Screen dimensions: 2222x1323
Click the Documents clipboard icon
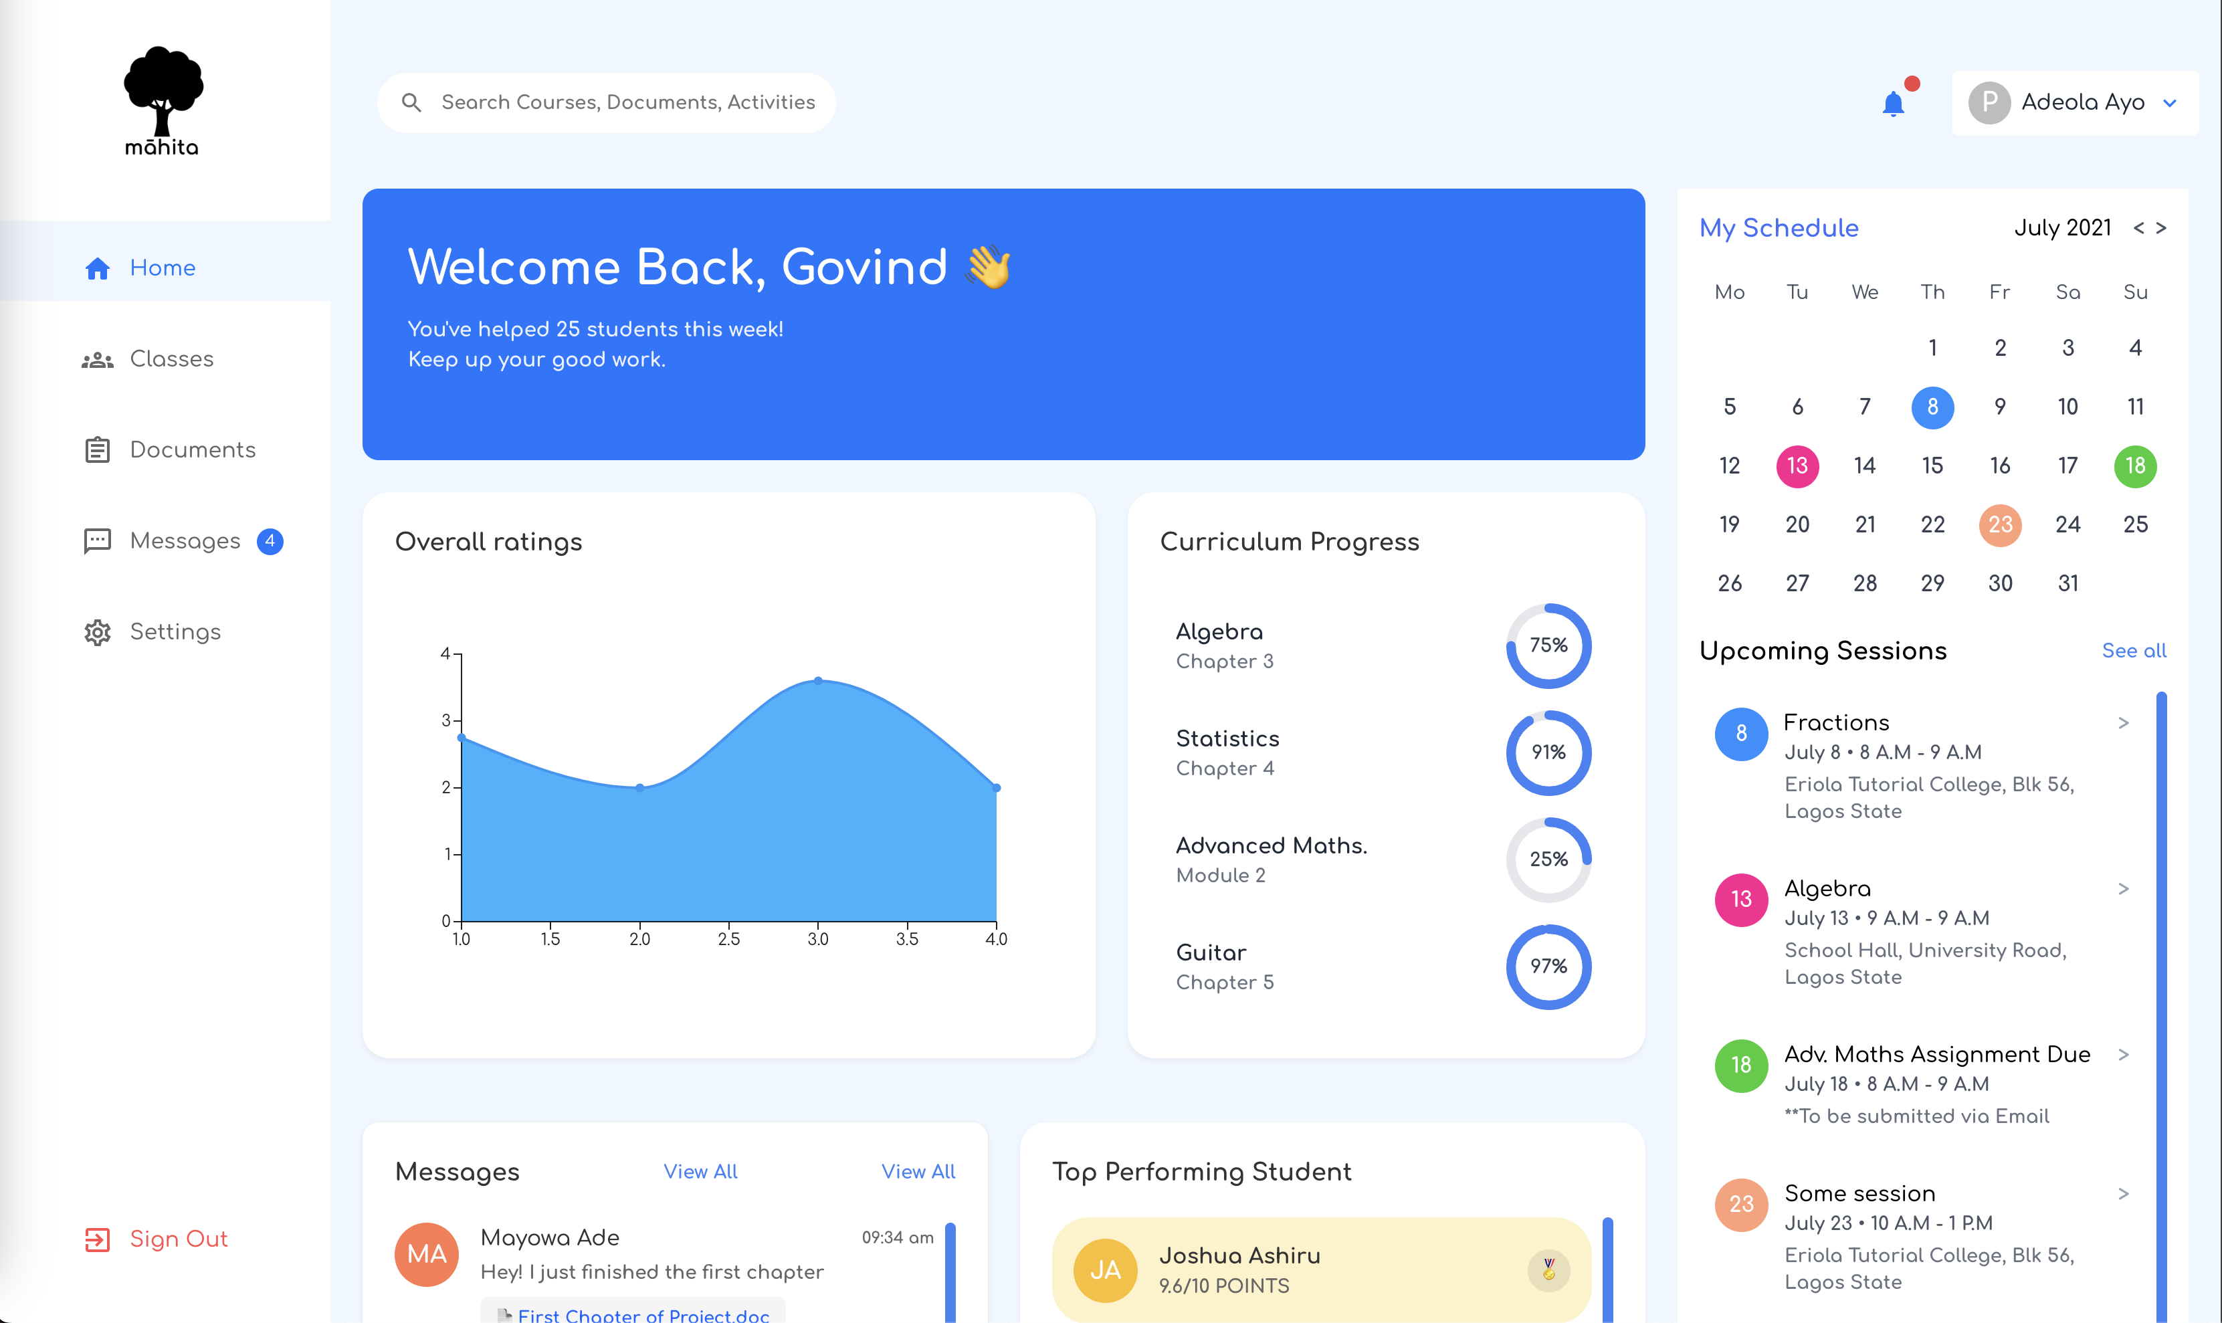click(x=97, y=449)
